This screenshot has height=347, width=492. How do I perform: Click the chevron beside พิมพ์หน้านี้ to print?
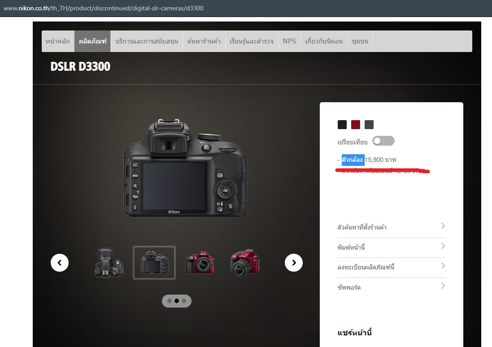[x=443, y=246]
